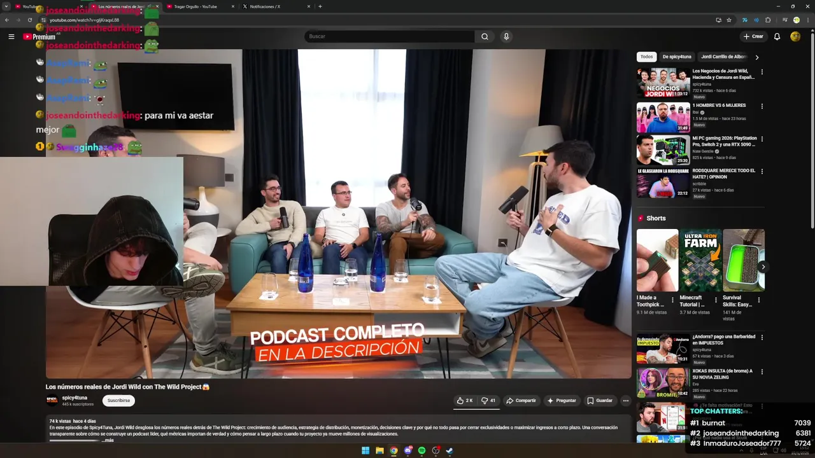Close the Tragar Orgullo tab
Screen dimensions: 815x458
233,6
